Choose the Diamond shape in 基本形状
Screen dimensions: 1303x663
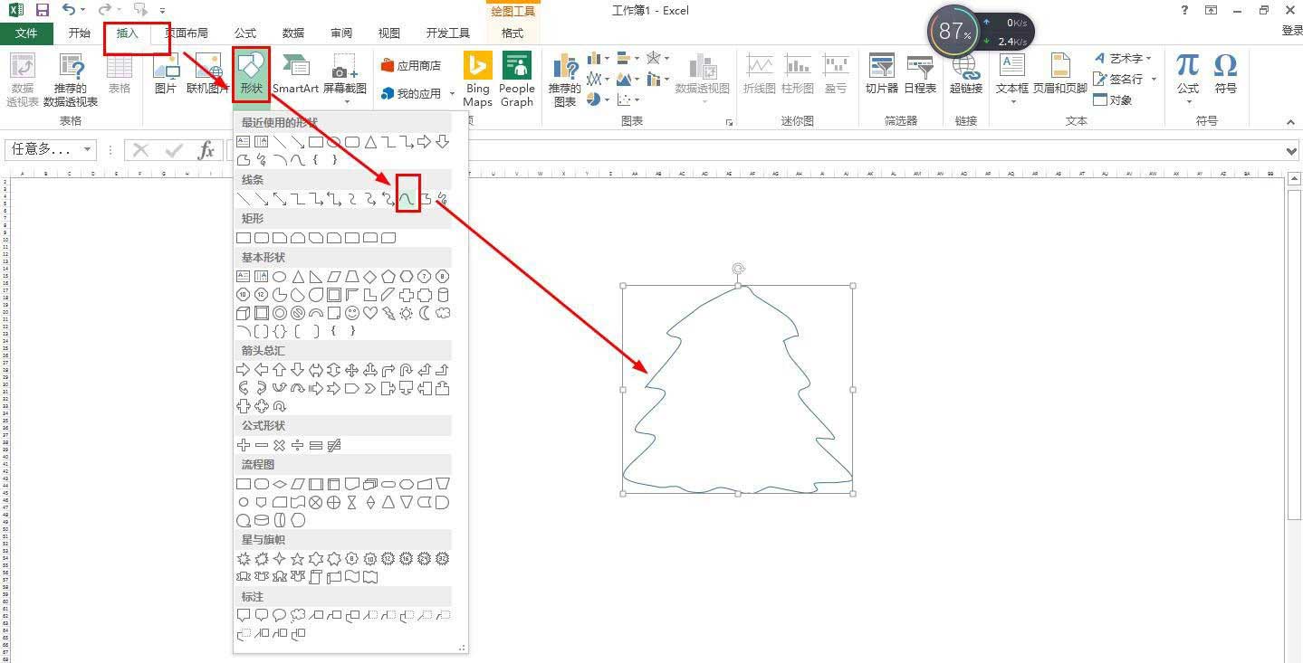370,276
